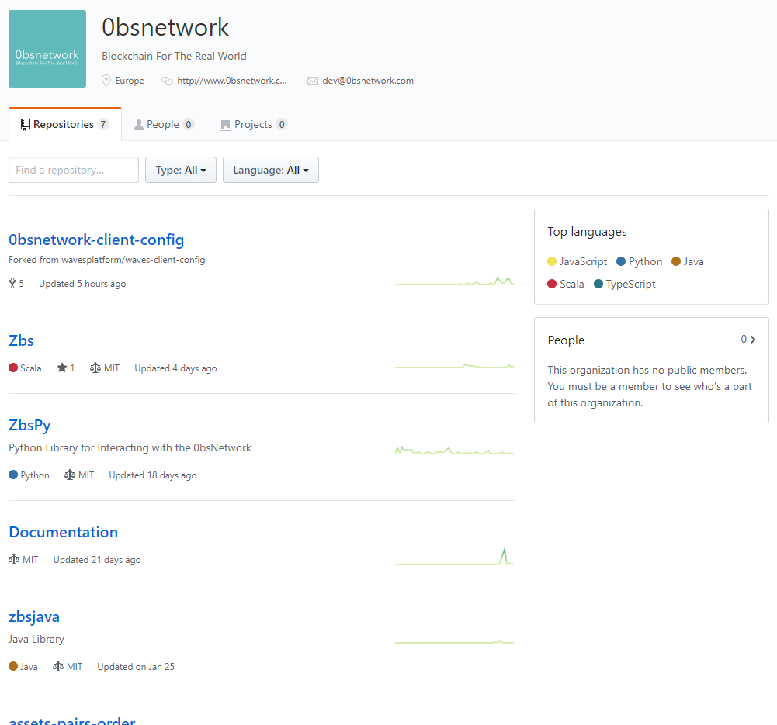Screen dimensions: 777x725
Task: Click the 0bsnetwork-client-config activity sparkline
Action: (x=454, y=281)
